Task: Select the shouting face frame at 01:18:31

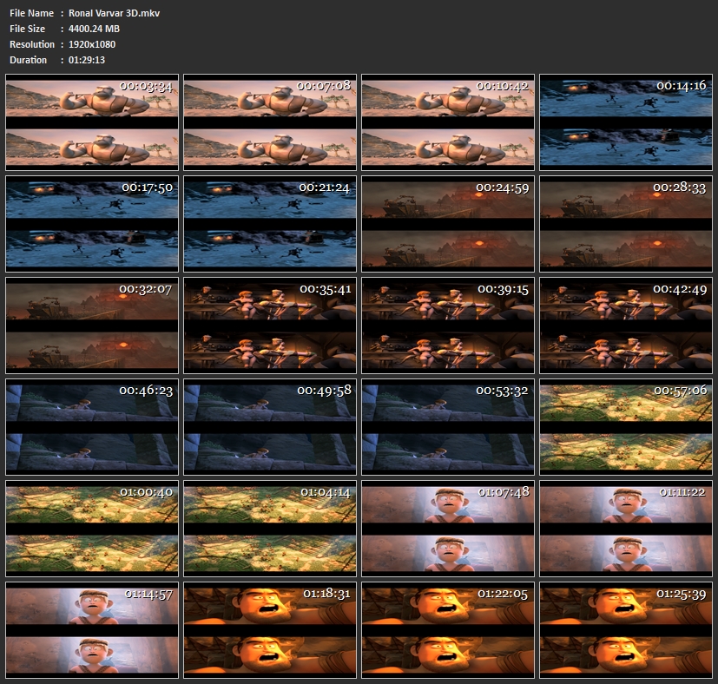Action: tap(270, 630)
